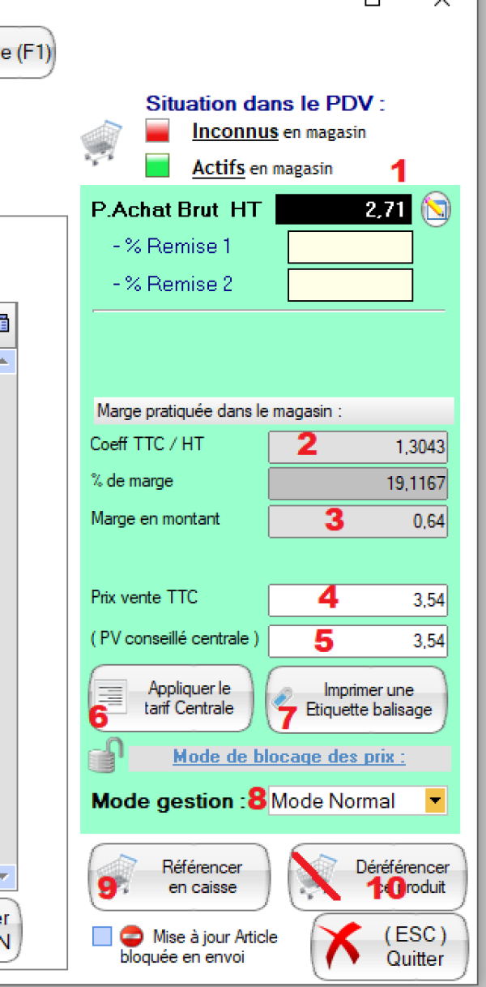Click the shopping cart icon near Situation dans le PDV
Screen dimensions: 486x987
click(101, 144)
